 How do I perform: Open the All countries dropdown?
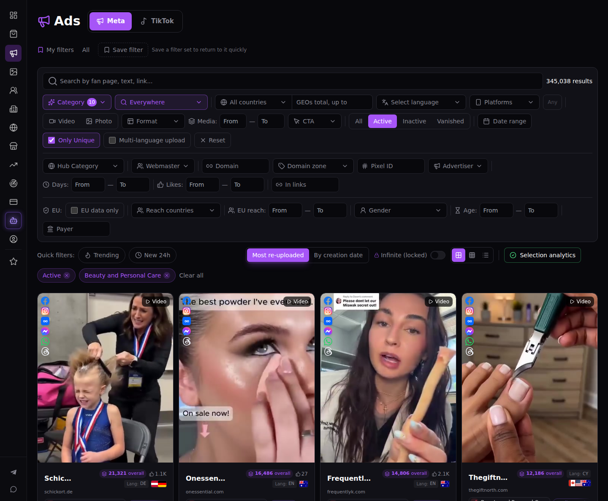click(253, 102)
